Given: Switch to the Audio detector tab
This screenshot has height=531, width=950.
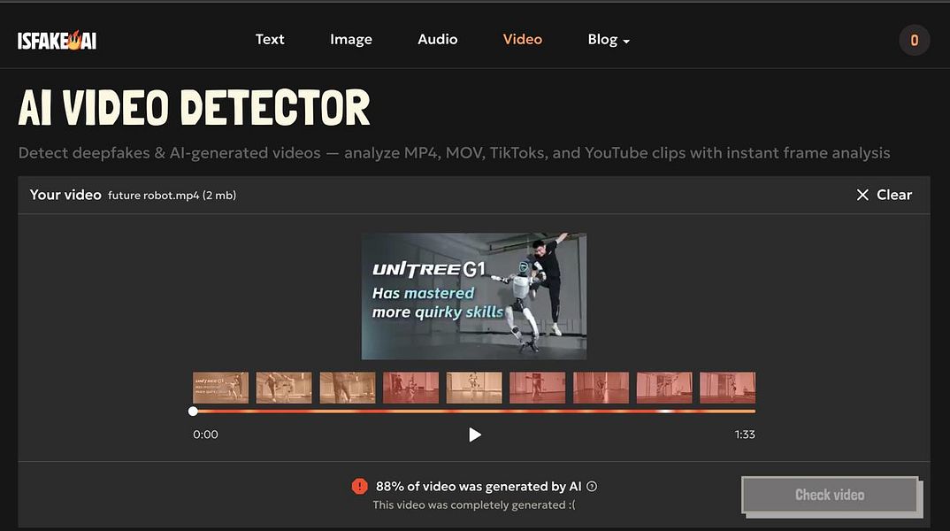Looking at the screenshot, I should (437, 39).
